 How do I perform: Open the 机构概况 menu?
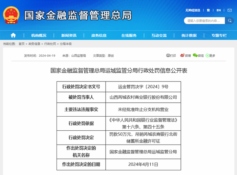coord(39,35)
